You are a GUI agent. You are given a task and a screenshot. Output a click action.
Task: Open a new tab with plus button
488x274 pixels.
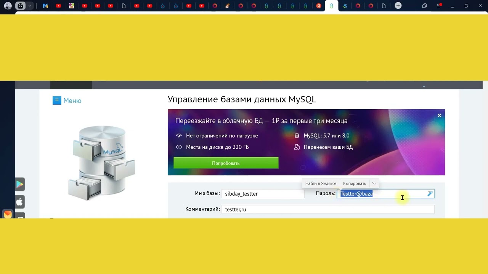[x=398, y=6]
